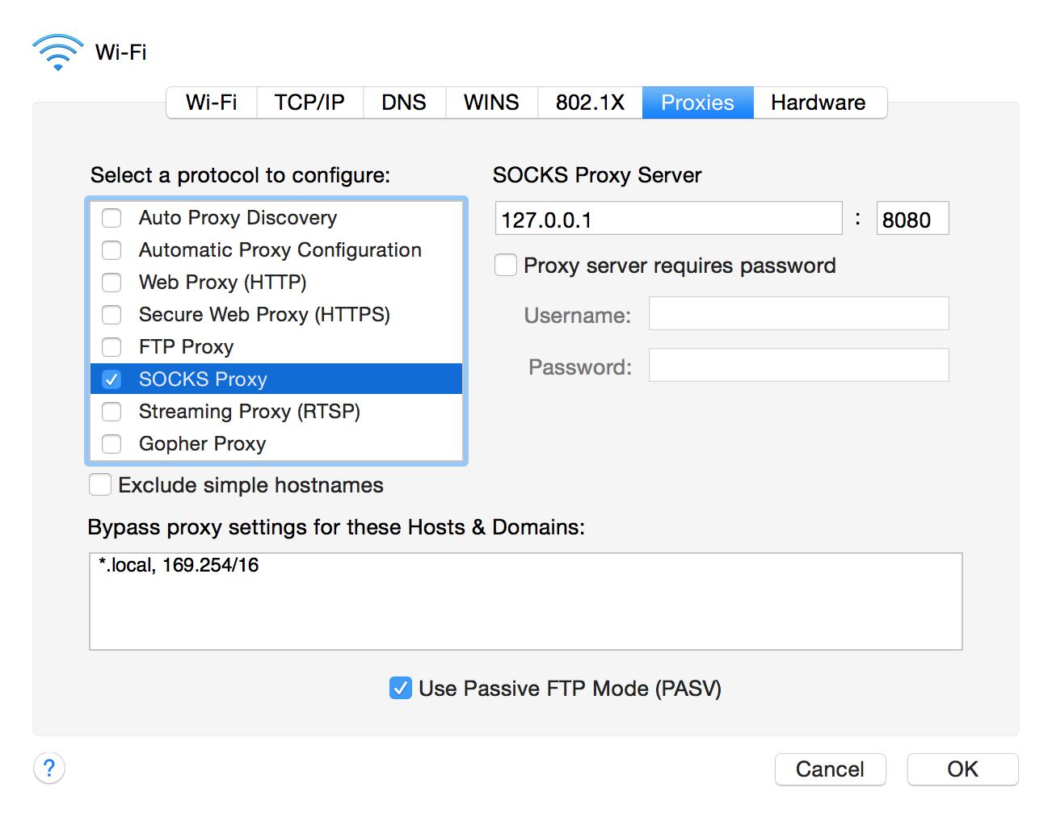Screen dimensions: 1052x817
Task: Disable Use Passive FTP Mode checkbox
Action: pyautogui.click(x=401, y=688)
